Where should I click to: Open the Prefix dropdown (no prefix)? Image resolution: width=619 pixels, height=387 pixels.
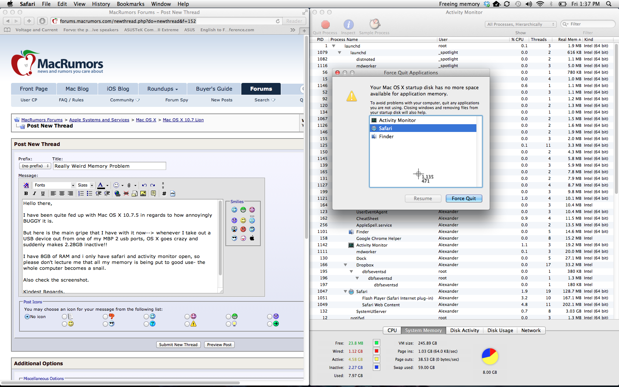coord(35,166)
